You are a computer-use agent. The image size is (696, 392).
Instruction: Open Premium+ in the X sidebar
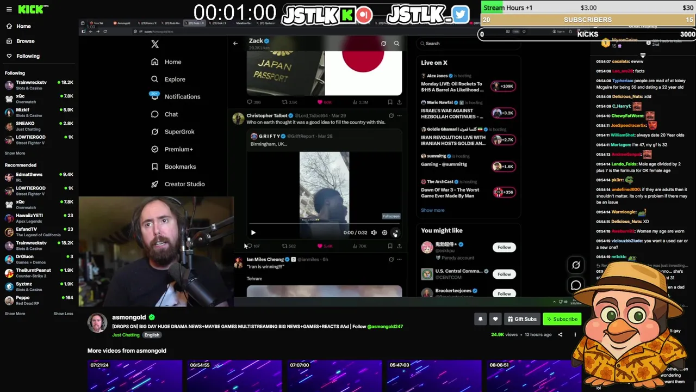click(172, 149)
